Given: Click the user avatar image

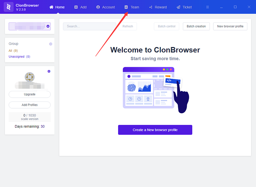Looking at the screenshot, I should (30, 77).
